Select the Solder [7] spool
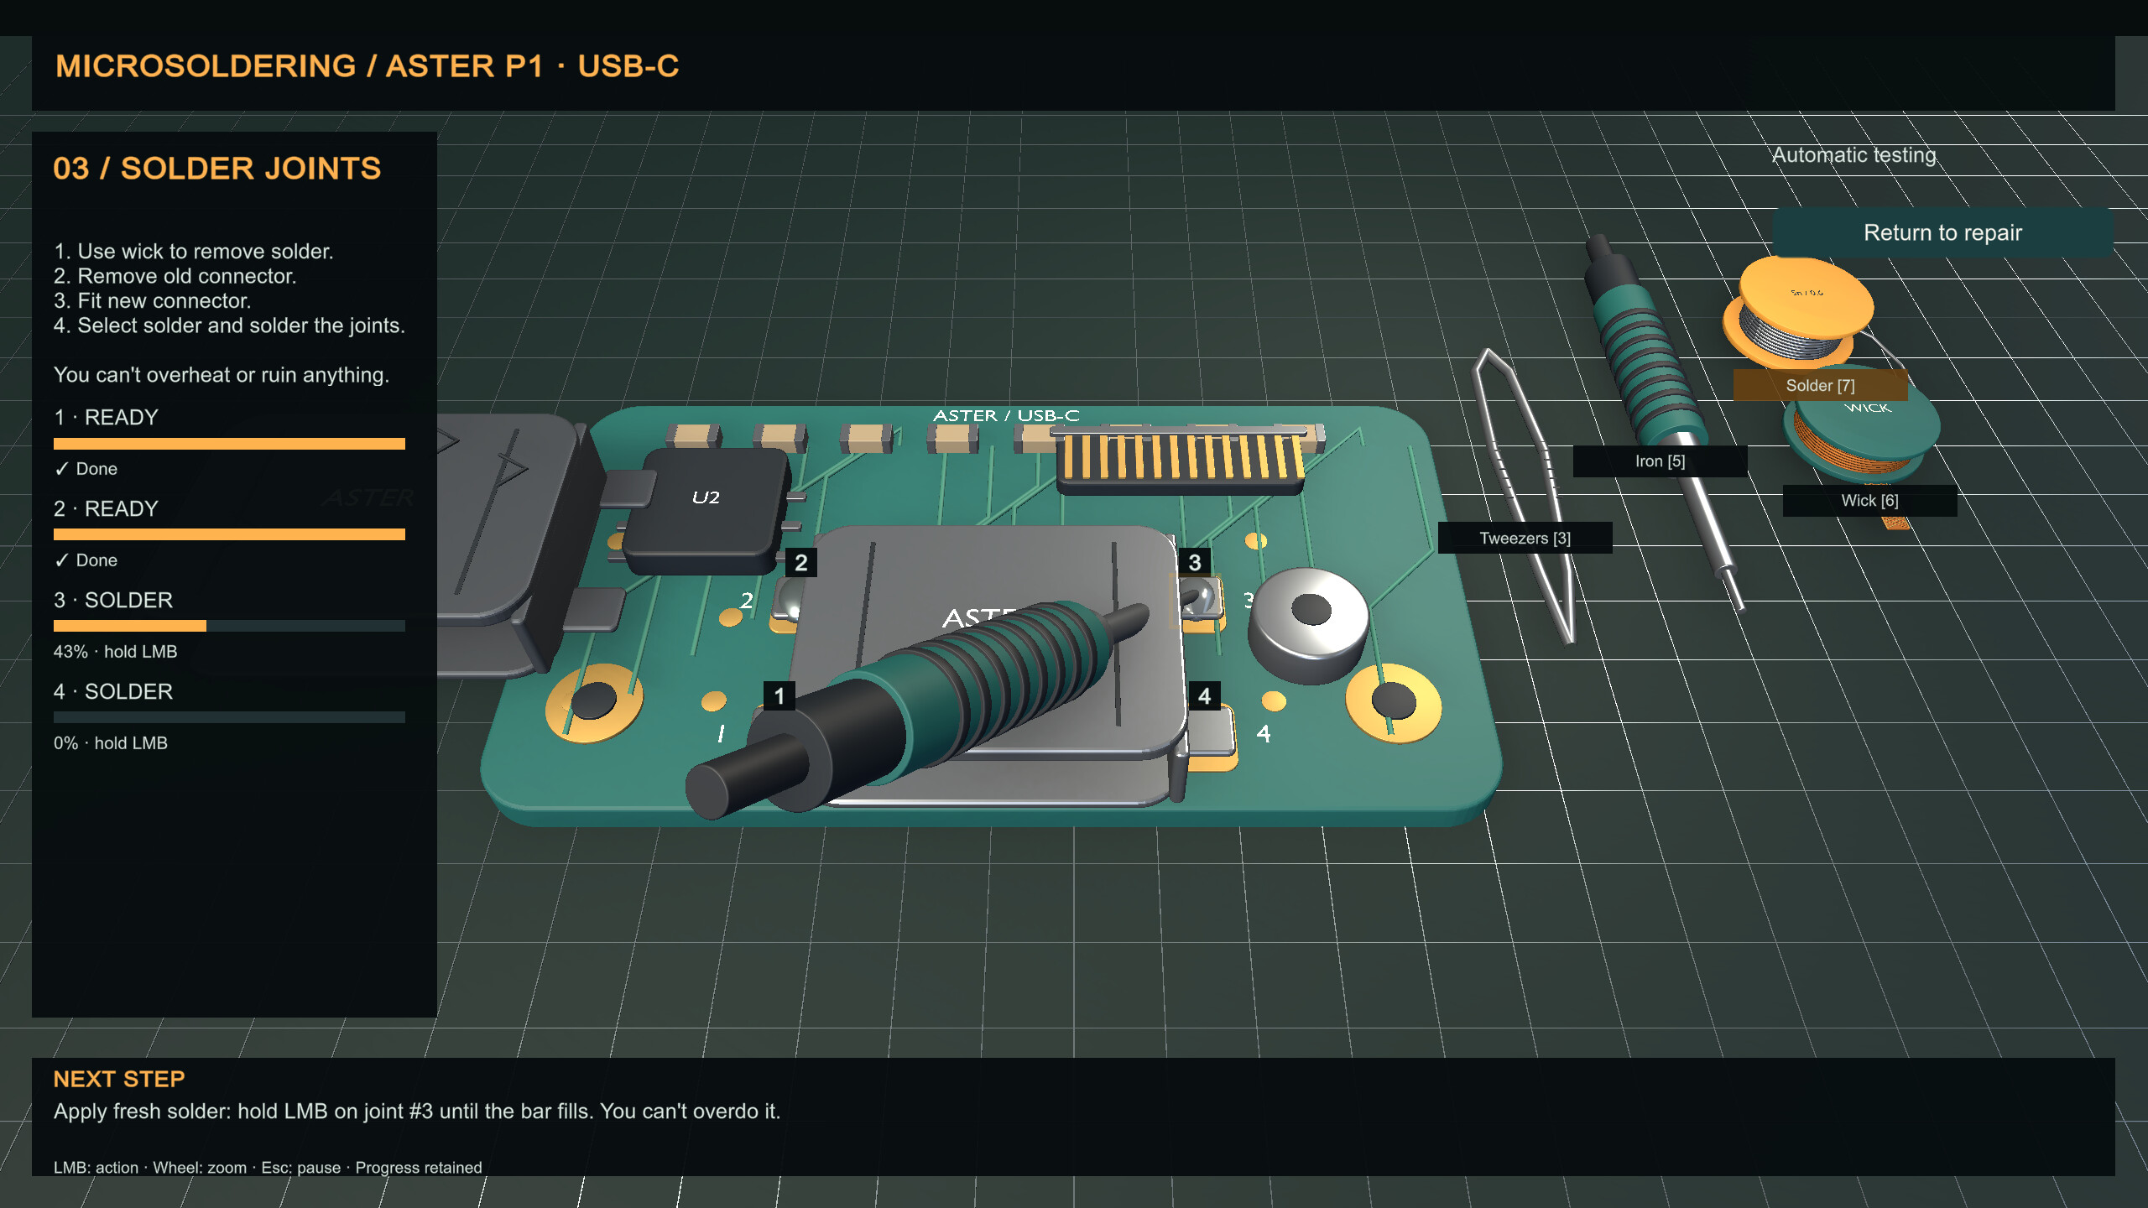Image resolution: width=2148 pixels, height=1208 pixels. [x=1799, y=315]
